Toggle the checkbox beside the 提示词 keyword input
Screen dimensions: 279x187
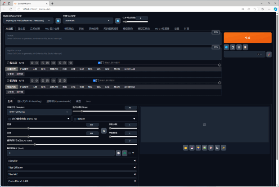[99, 63]
